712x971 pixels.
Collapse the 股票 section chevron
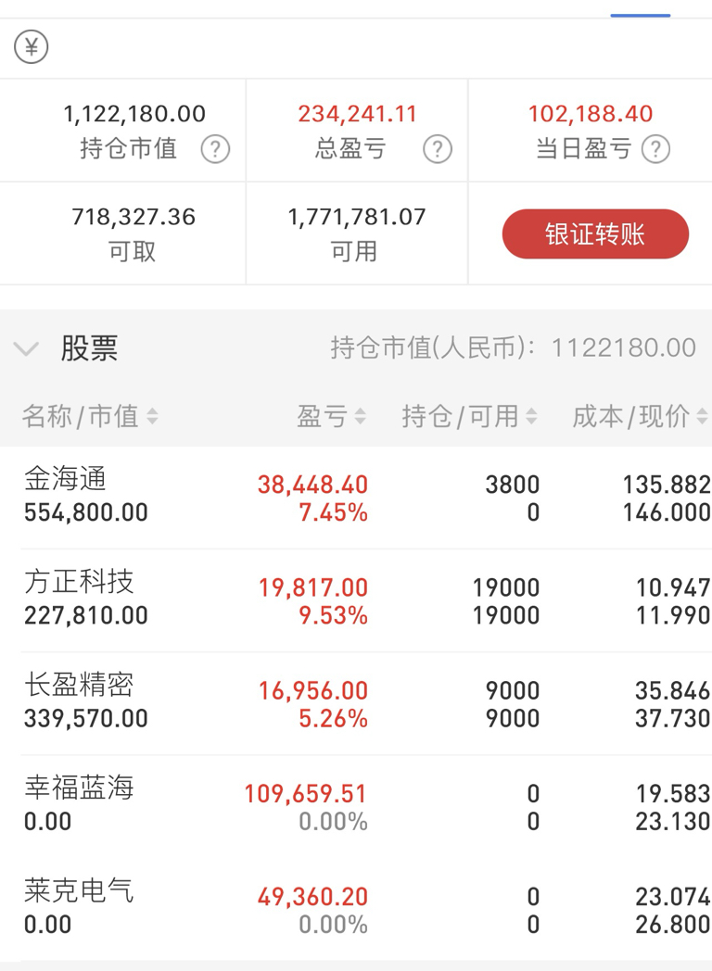(26, 348)
